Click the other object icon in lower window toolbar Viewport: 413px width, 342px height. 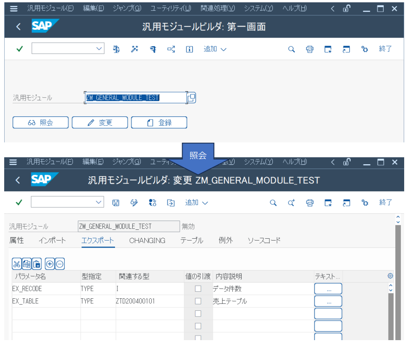pos(153,203)
